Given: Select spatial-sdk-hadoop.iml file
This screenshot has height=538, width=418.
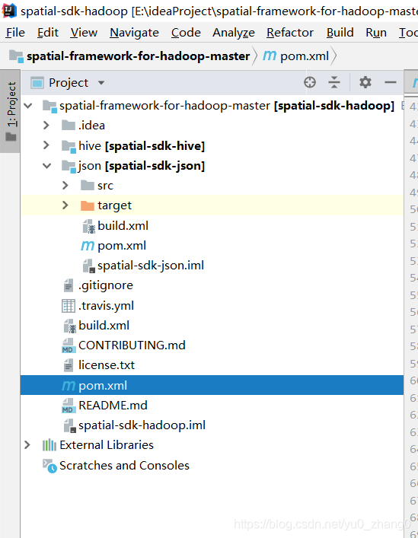Looking at the screenshot, I should (142, 425).
